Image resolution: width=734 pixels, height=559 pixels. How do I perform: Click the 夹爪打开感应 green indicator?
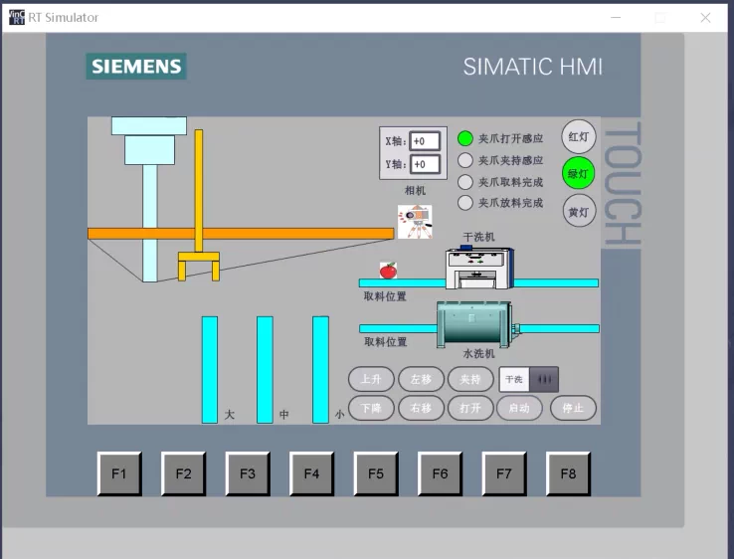(x=464, y=138)
